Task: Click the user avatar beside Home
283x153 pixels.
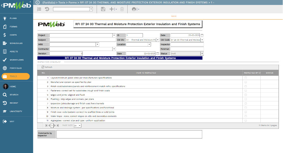Action: (x=5, y=87)
